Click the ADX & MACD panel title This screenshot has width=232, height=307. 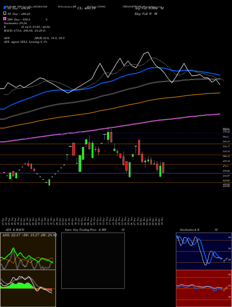[15, 230]
